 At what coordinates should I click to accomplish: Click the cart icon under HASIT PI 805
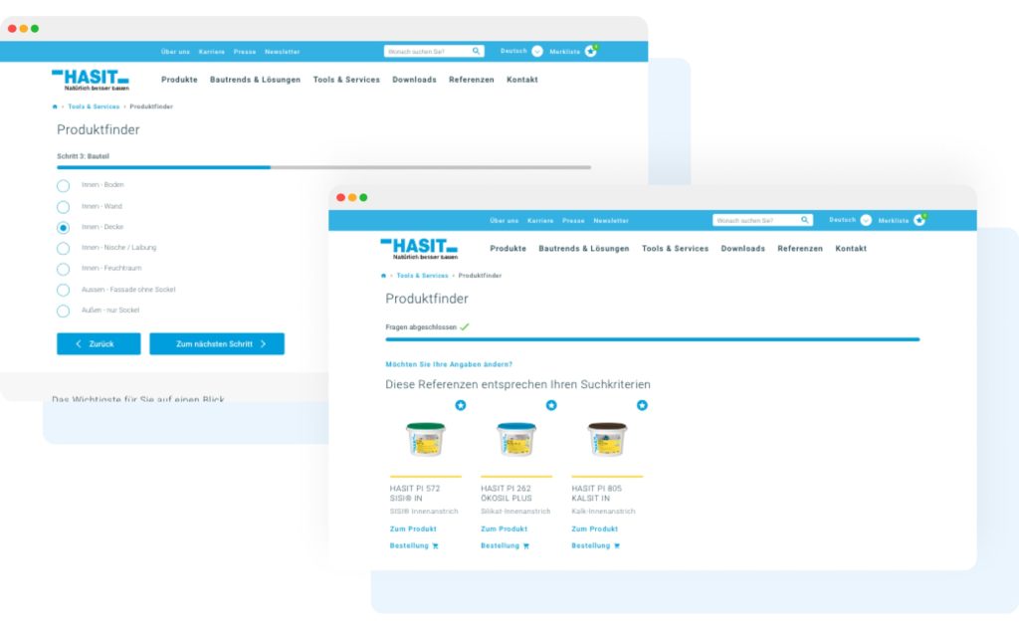(617, 546)
